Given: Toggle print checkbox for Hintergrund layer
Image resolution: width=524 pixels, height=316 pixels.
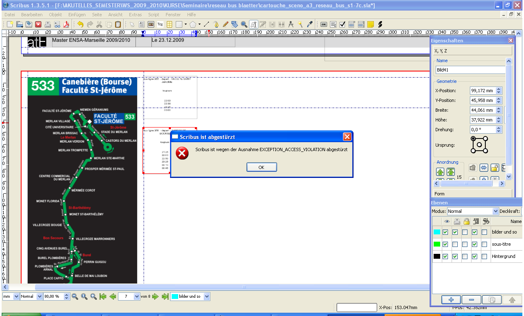Looking at the screenshot, I should [x=455, y=257].
